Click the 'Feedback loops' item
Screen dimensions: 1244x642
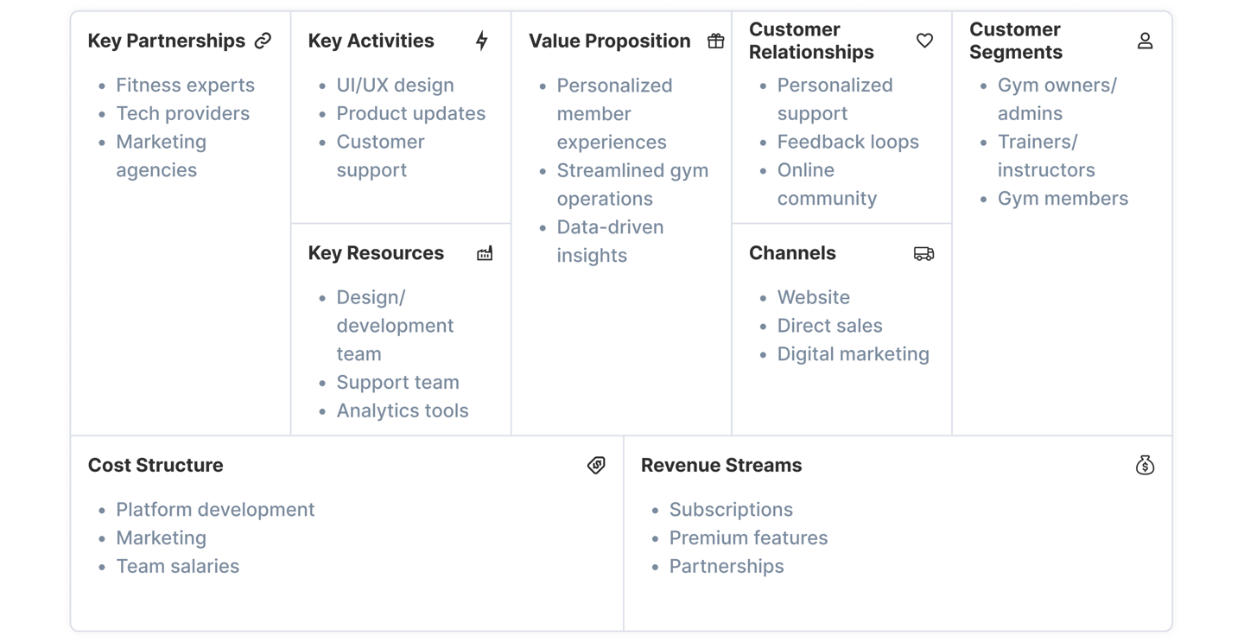click(x=847, y=142)
